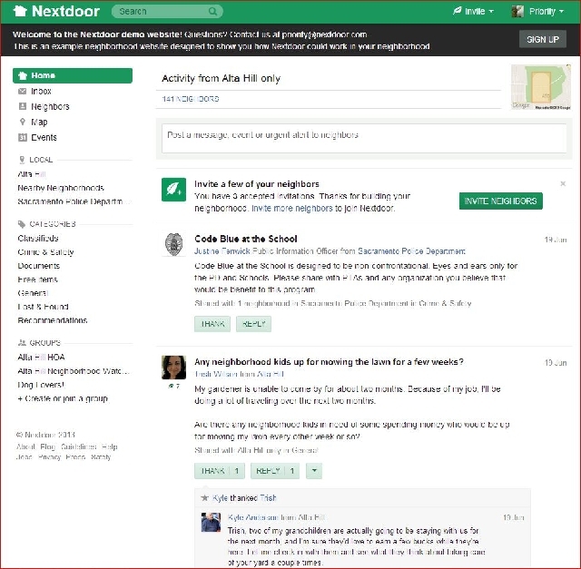581x569 pixels.
Task: Dismiss the invite neighbors card
Action: coord(563,183)
